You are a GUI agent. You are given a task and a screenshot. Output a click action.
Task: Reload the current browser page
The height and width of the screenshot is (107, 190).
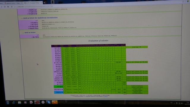tap(5, 7)
